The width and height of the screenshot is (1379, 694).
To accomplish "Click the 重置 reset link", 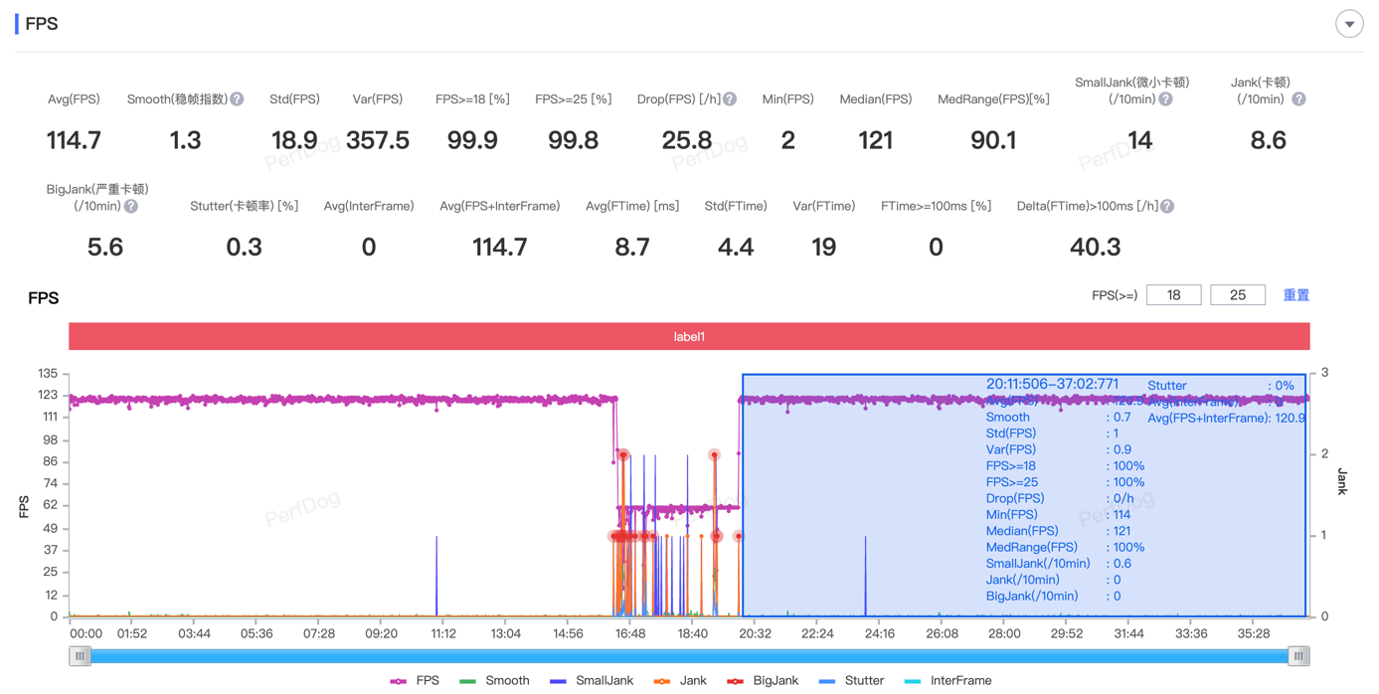I will pyautogui.click(x=1295, y=295).
